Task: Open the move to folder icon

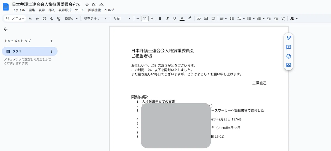Action: [94, 5]
